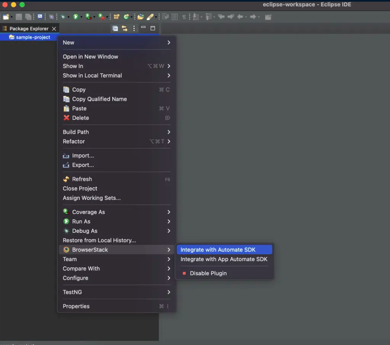This screenshot has height=345, width=390.
Task: Open the Debug As submenu
Action: [x=117, y=231]
